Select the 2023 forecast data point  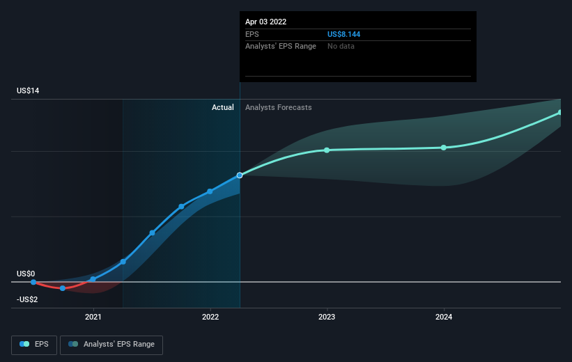327,150
